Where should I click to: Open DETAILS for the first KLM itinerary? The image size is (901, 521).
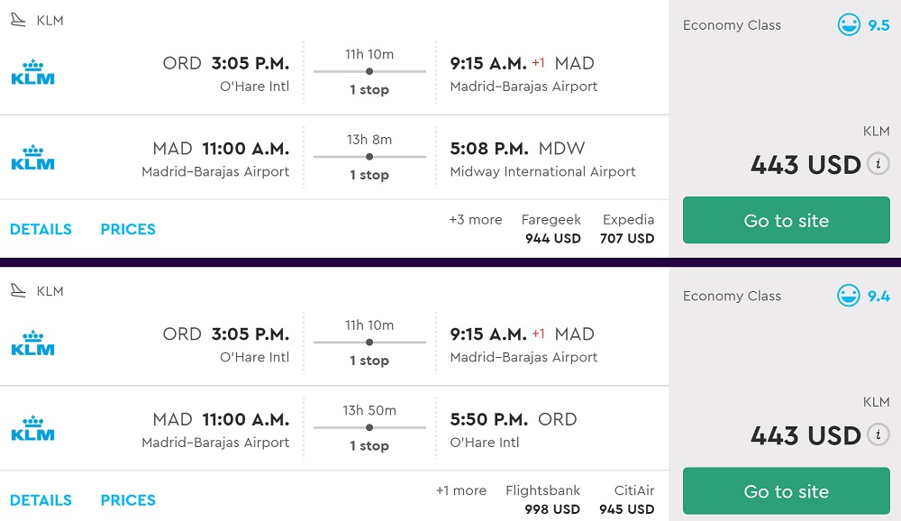41,229
